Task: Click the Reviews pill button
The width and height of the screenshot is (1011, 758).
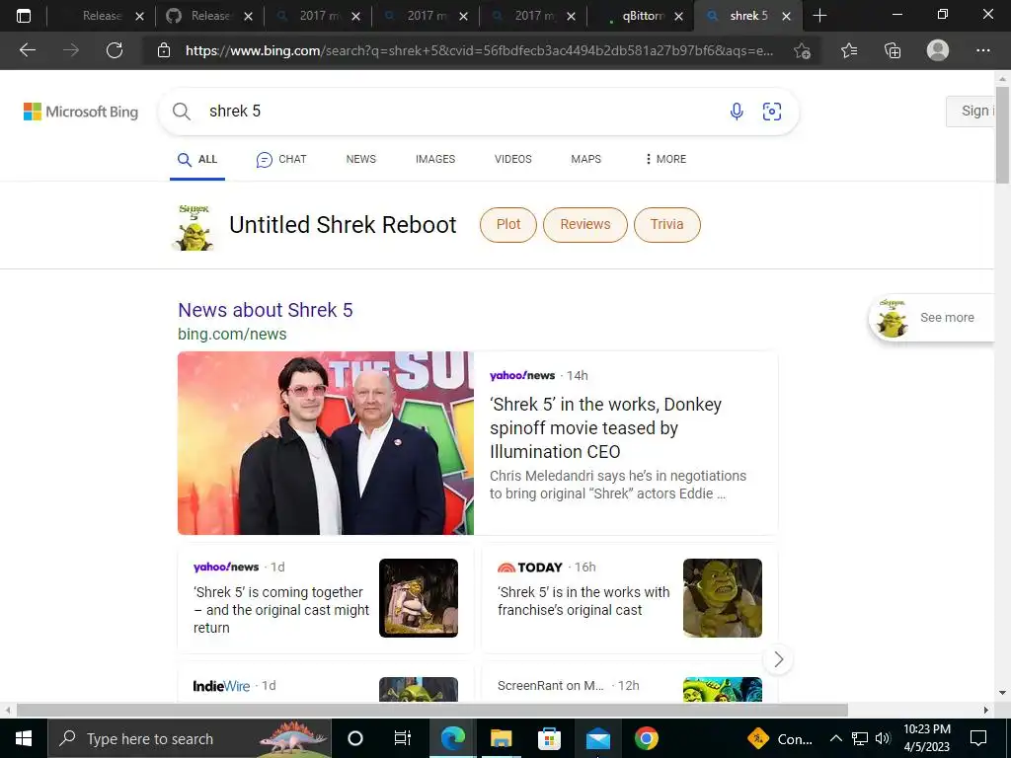Action: tap(584, 224)
